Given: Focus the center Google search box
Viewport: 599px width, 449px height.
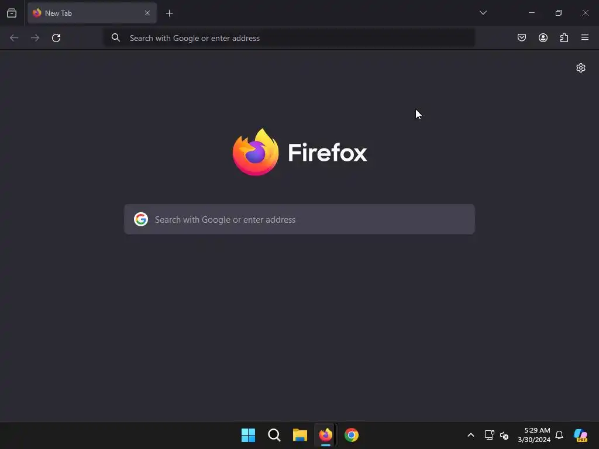Looking at the screenshot, I should coord(299,219).
